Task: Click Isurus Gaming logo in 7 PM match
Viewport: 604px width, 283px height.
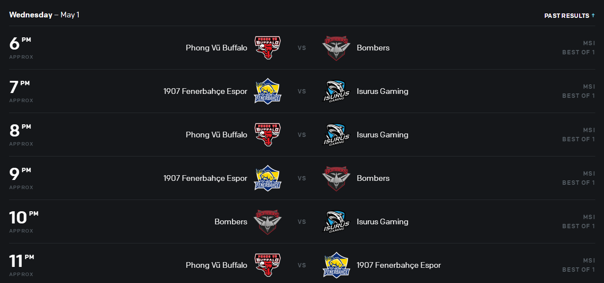Action: point(336,91)
